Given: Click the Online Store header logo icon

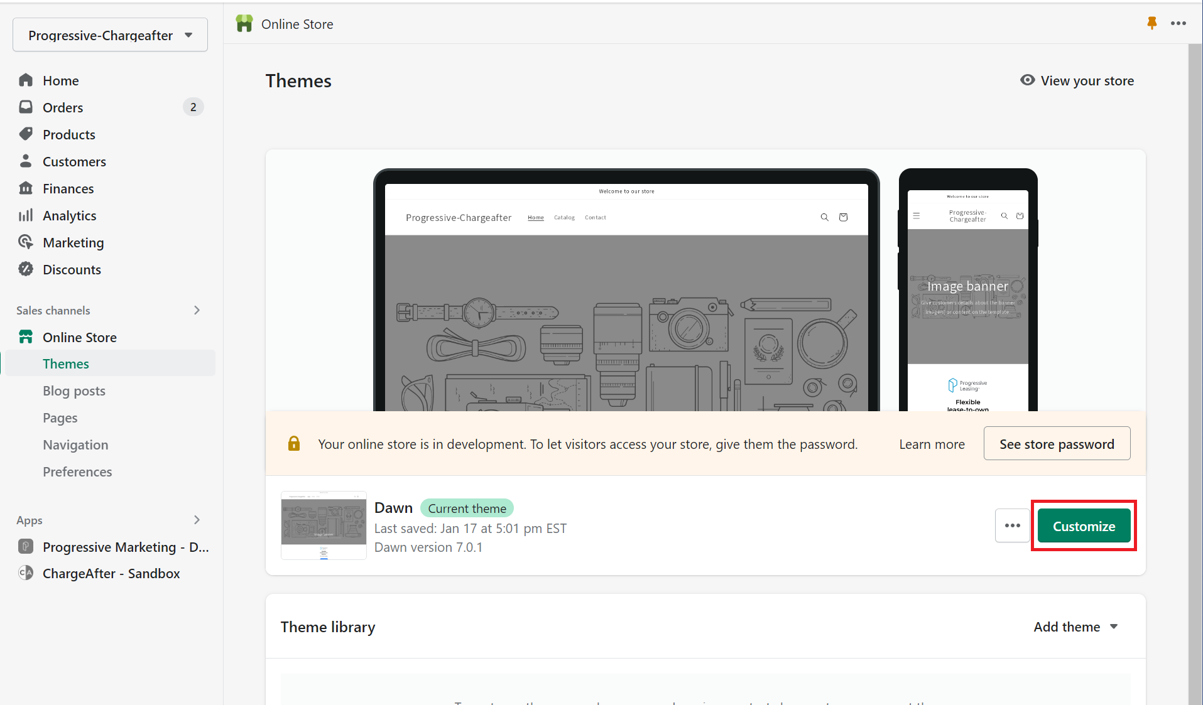Looking at the screenshot, I should point(244,24).
